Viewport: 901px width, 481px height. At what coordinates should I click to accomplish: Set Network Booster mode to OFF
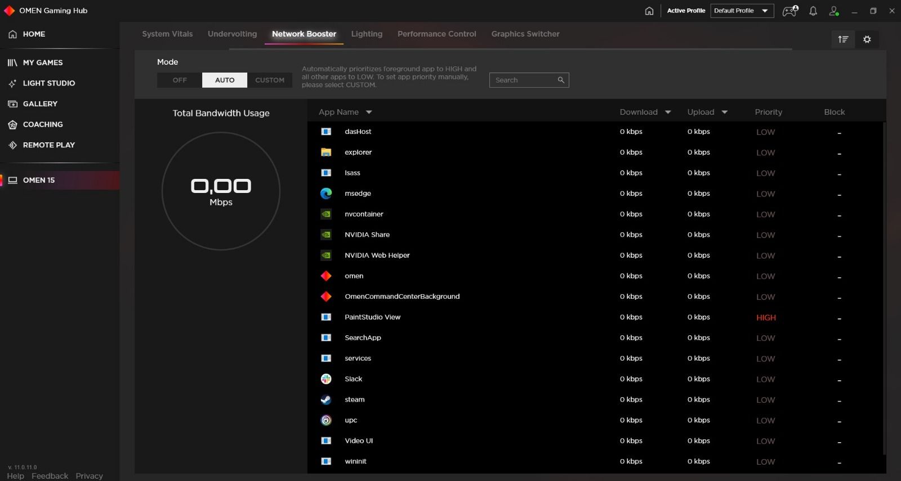pos(180,80)
